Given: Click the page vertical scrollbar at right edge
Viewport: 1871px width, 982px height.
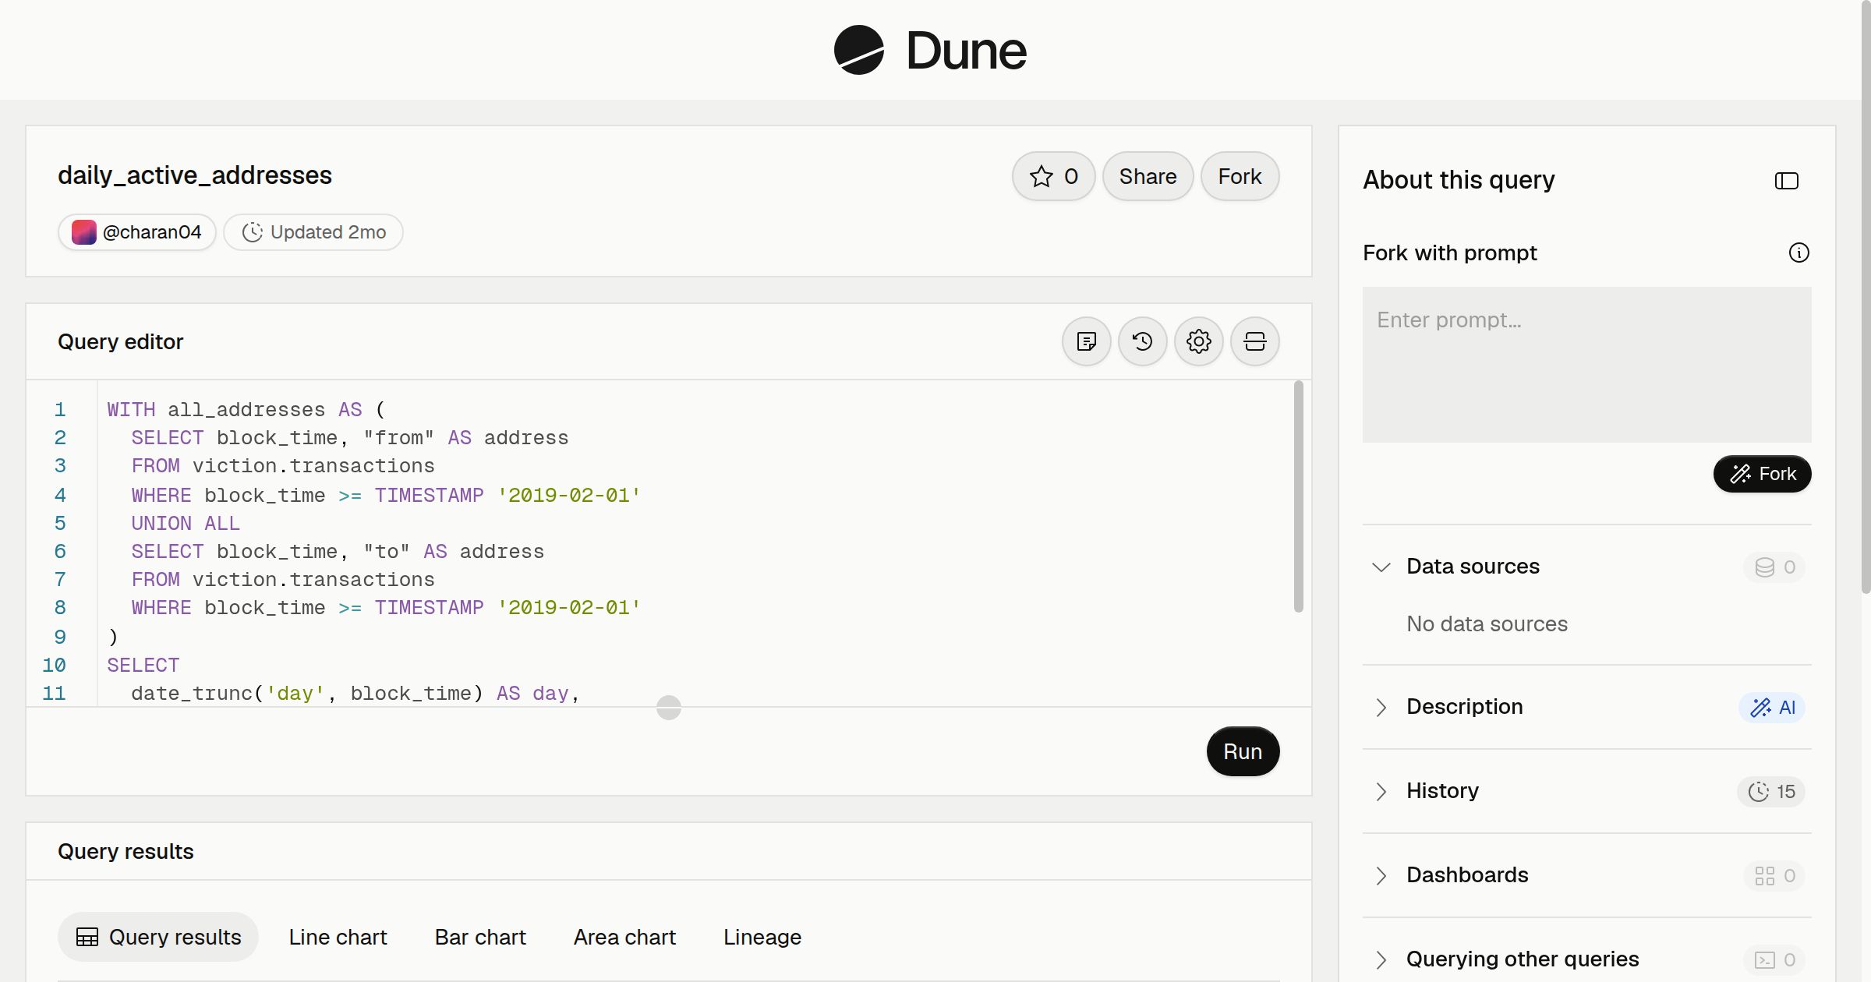Looking at the screenshot, I should (1866, 296).
